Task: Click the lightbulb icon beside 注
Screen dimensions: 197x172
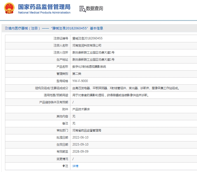Action: click(x=64, y=166)
